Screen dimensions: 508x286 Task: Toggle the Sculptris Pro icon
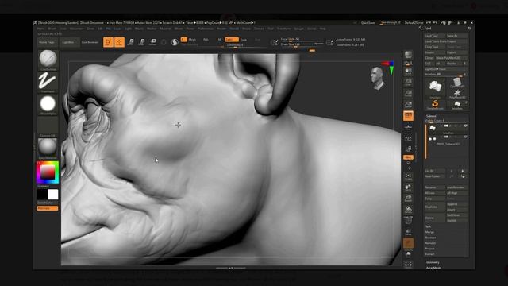(175, 42)
